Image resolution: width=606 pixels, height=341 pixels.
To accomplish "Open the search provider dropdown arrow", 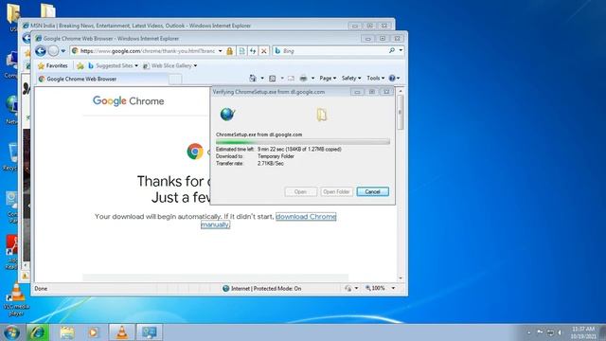I will (x=401, y=50).
